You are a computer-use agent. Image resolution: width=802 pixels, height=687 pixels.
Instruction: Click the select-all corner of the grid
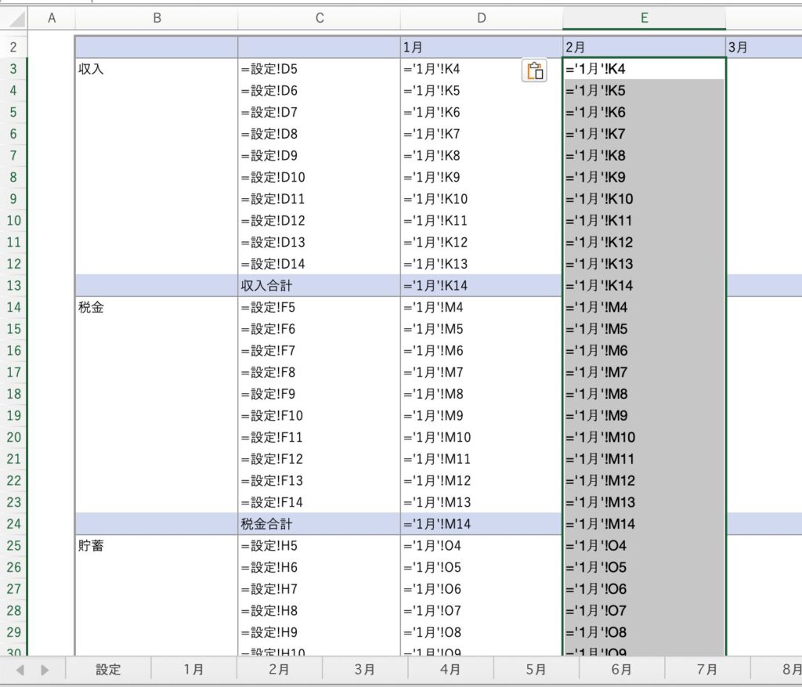(x=14, y=18)
